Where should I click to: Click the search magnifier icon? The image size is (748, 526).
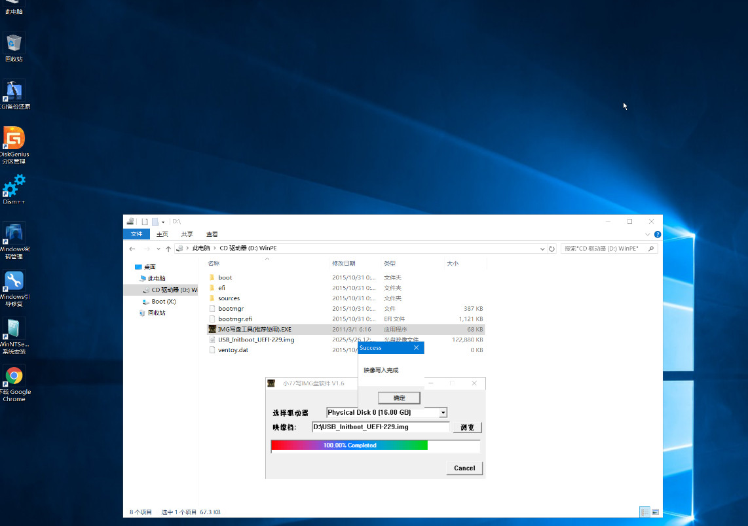651,249
